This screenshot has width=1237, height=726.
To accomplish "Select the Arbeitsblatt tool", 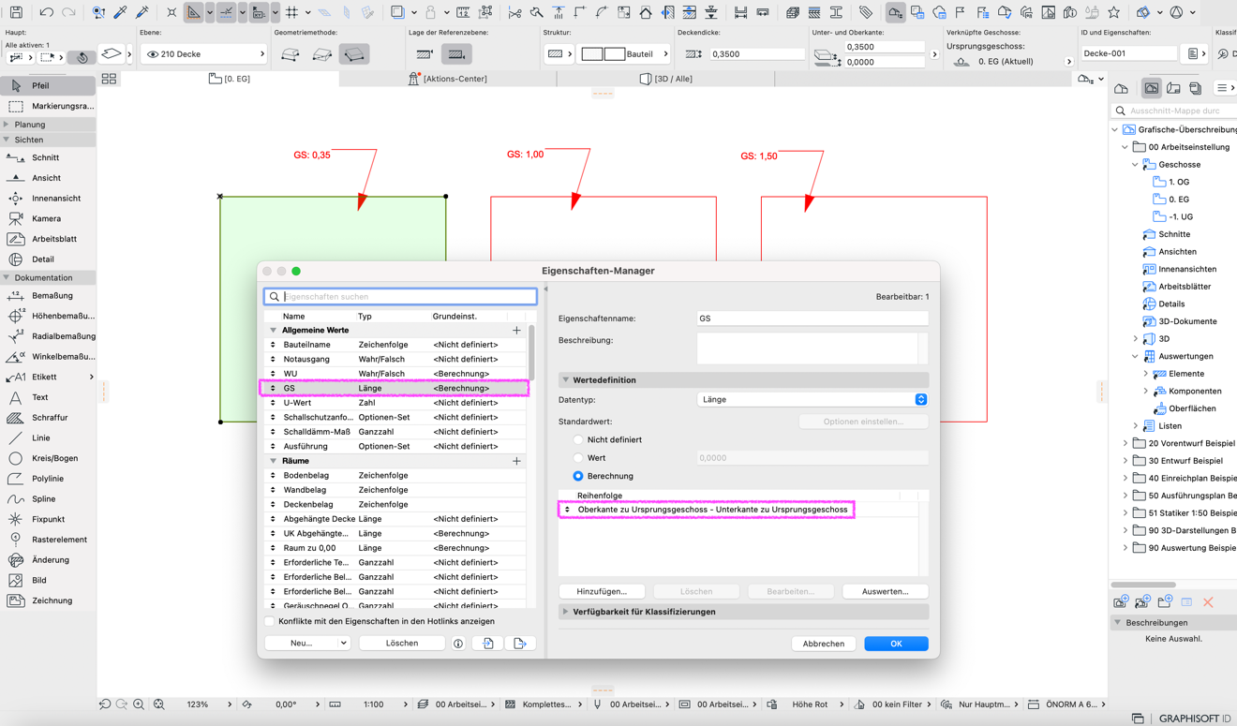I will click(x=48, y=239).
